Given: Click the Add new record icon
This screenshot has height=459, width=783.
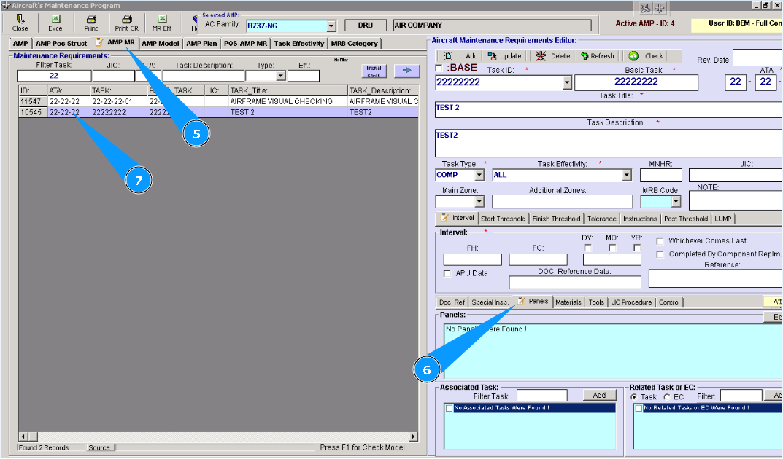Looking at the screenshot, I should pyautogui.click(x=449, y=56).
